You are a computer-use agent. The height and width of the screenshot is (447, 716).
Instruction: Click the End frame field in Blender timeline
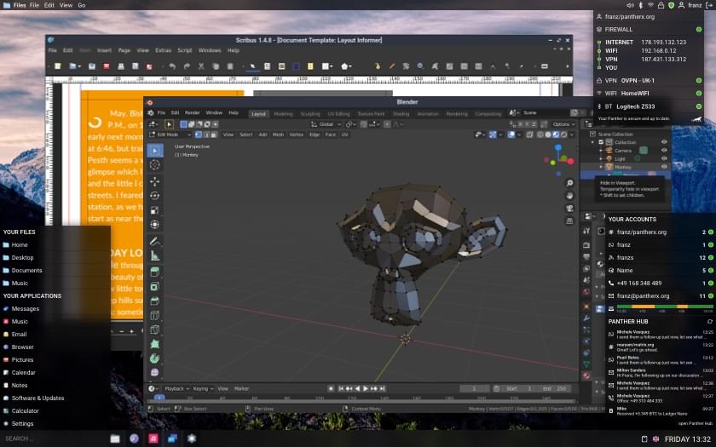[554, 388]
